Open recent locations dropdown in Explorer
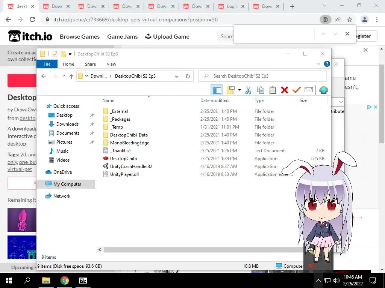 tap(64, 76)
